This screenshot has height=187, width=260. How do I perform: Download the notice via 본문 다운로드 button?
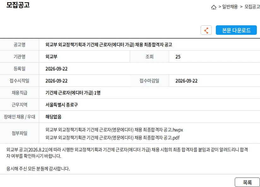(236, 30)
